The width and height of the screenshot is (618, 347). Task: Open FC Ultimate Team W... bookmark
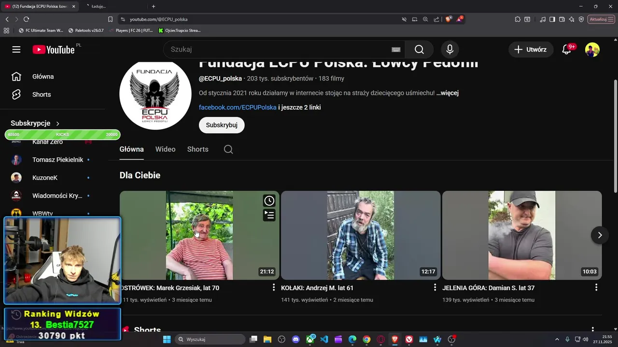(41, 30)
